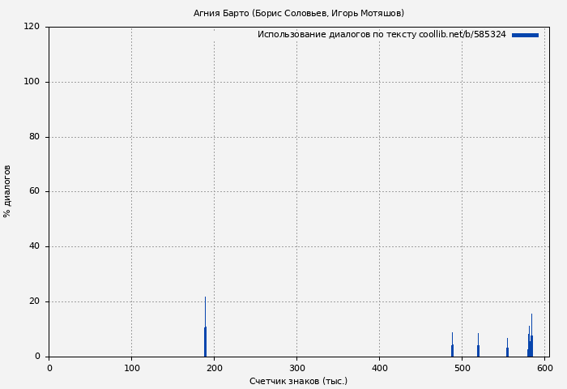
Task: Click the 'Счетчик знаков (тыс.)' axis label
Action: coord(298,381)
